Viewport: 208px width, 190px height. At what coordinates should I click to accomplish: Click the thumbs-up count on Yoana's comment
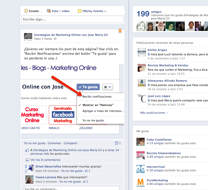pos(86,182)
